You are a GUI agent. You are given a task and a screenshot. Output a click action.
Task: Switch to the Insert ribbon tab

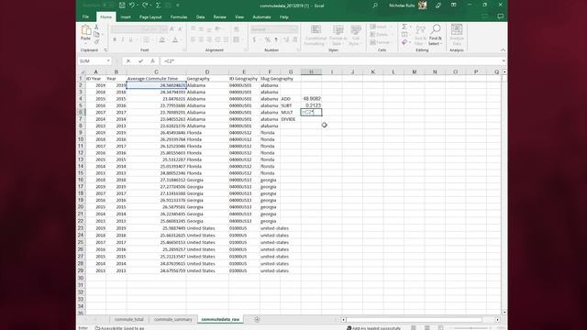click(x=126, y=17)
